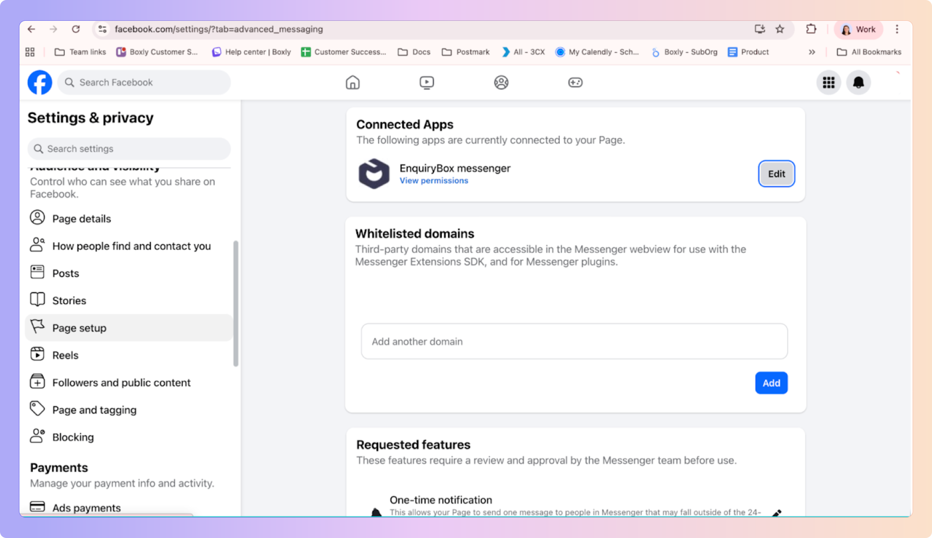Click the Facebook logo icon
Image resolution: width=932 pixels, height=538 pixels.
tap(40, 82)
